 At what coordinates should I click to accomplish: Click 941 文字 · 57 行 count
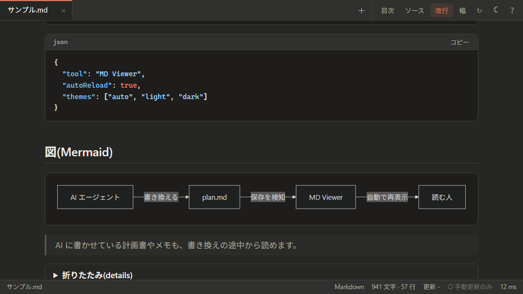(393, 287)
